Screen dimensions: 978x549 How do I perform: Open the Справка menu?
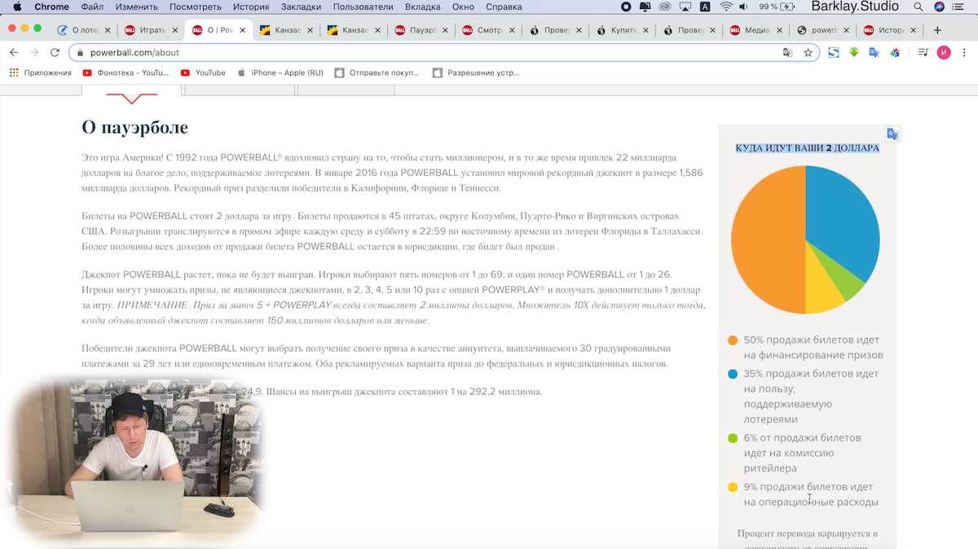[504, 7]
